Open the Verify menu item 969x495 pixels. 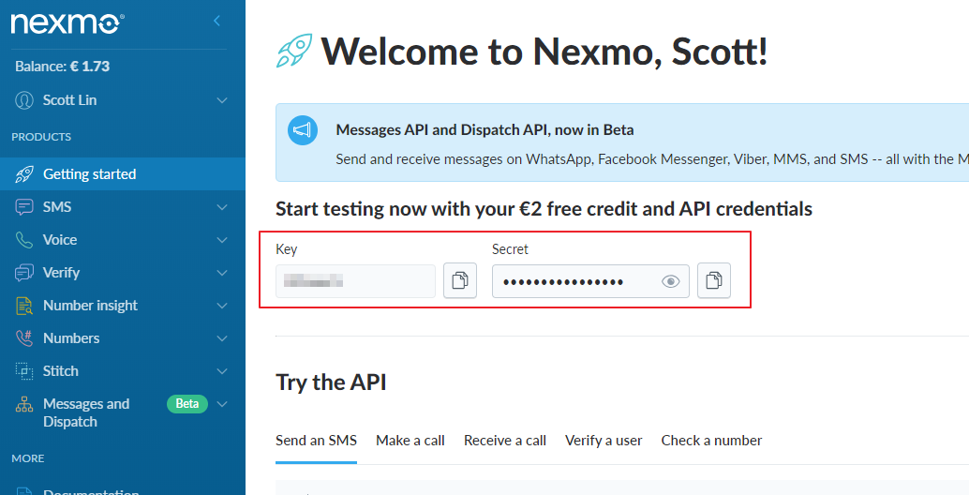pos(123,273)
